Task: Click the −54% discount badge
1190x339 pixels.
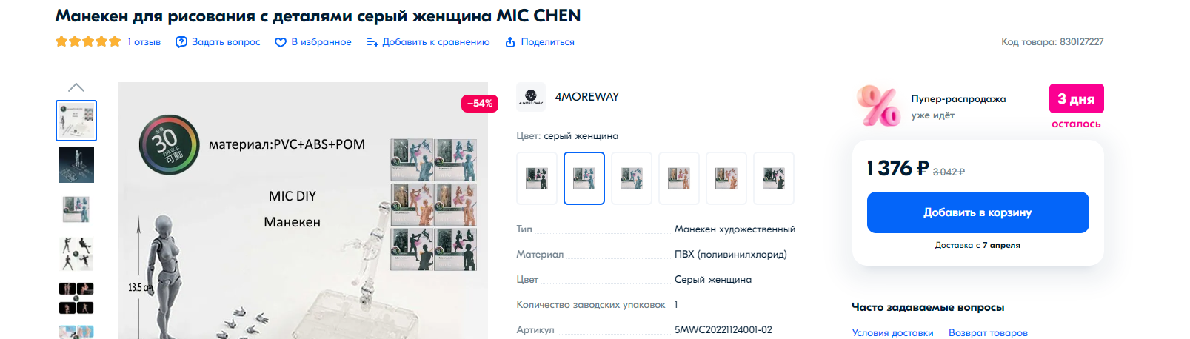Action: tap(480, 104)
